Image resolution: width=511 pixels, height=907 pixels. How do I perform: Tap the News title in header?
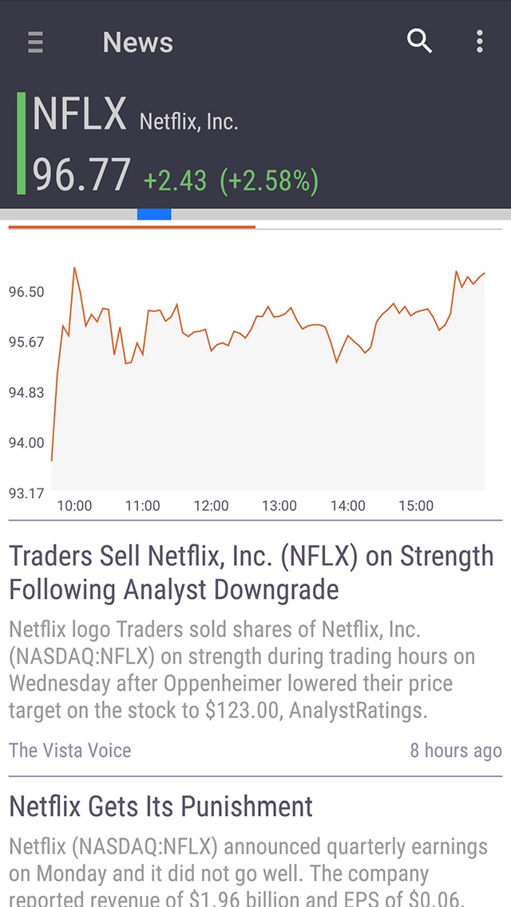click(137, 42)
